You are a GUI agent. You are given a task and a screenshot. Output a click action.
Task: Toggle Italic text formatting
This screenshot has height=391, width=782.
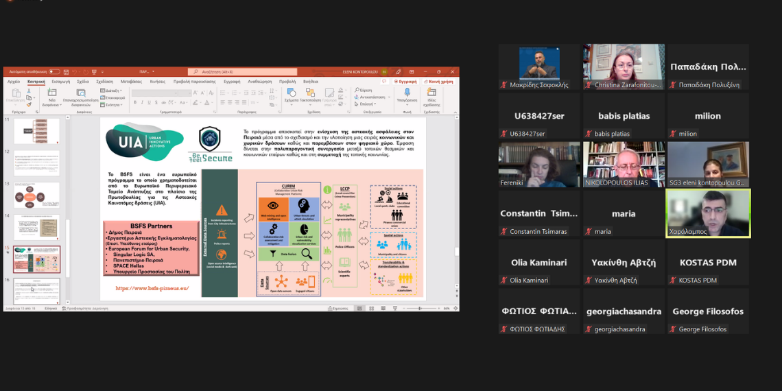click(x=143, y=102)
